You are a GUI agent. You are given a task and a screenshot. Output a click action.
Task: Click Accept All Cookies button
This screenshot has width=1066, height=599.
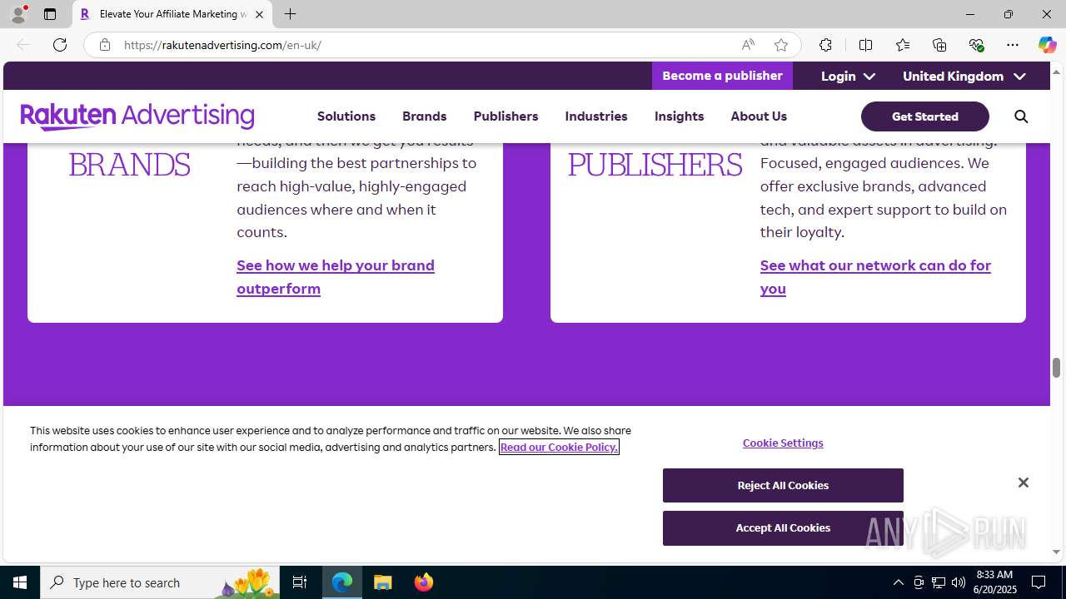[783, 528]
